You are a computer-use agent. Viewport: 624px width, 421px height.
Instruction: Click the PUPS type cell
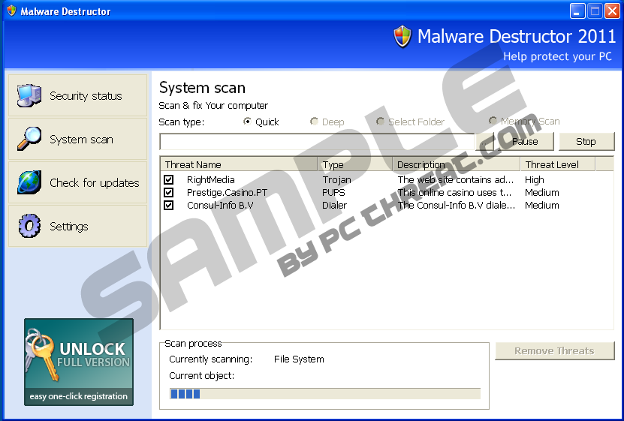click(333, 192)
